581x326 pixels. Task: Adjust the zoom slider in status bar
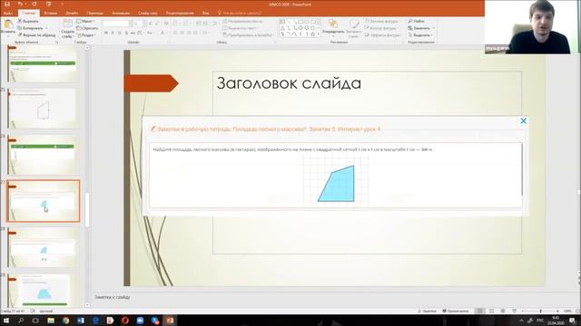[x=540, y=312]
